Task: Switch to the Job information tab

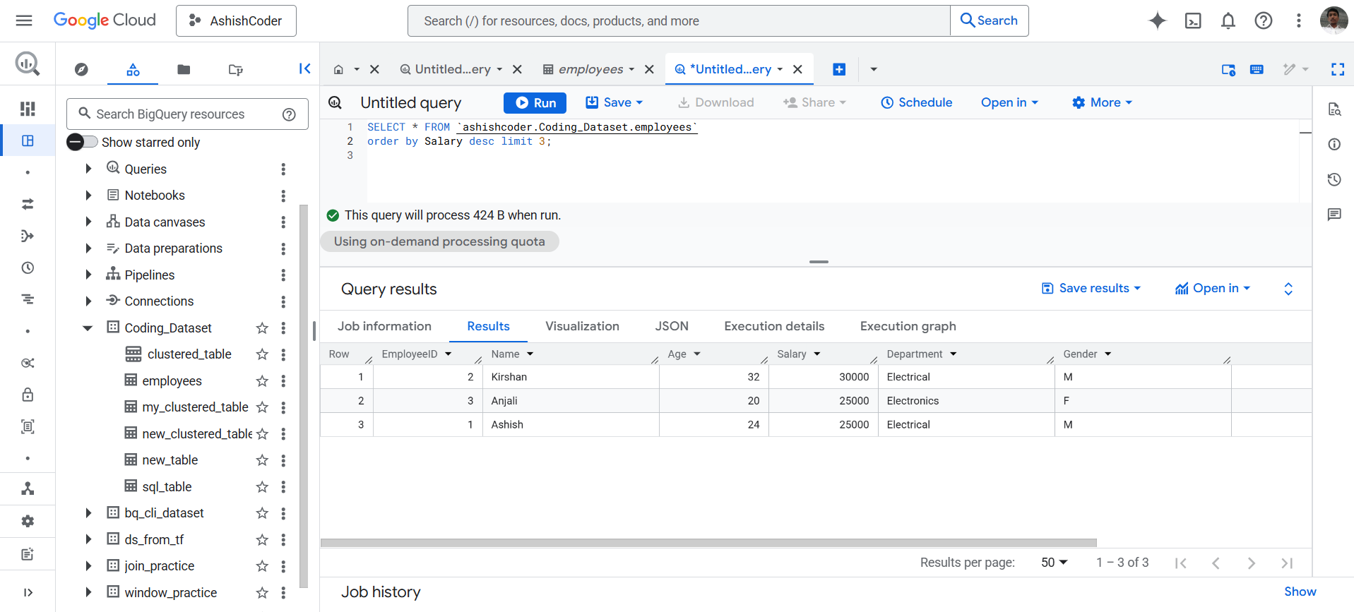Action: [384, 326]
